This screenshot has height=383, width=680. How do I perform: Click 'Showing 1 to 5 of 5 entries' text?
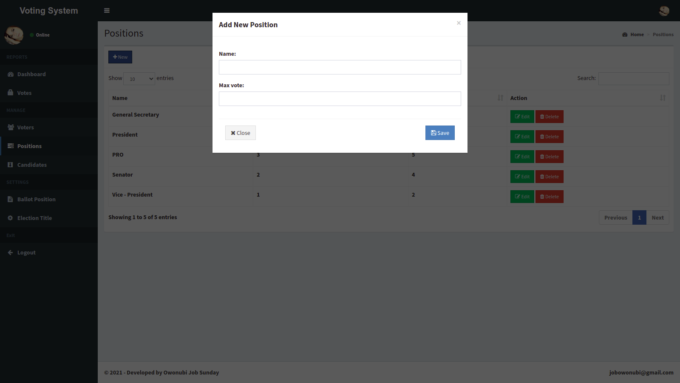143,217
